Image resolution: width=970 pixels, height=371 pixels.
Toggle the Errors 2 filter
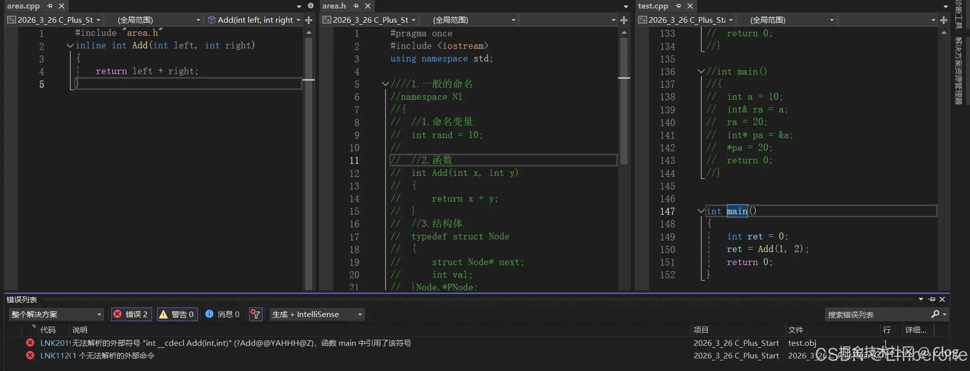pos(131,314)
